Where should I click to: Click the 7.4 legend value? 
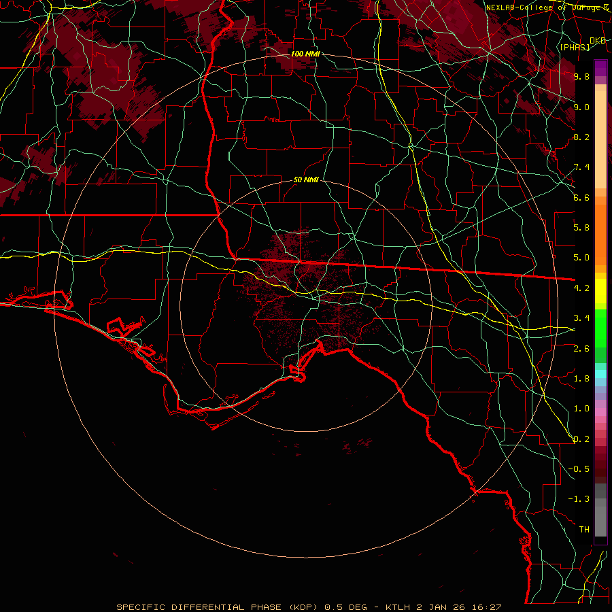[581, 167]
